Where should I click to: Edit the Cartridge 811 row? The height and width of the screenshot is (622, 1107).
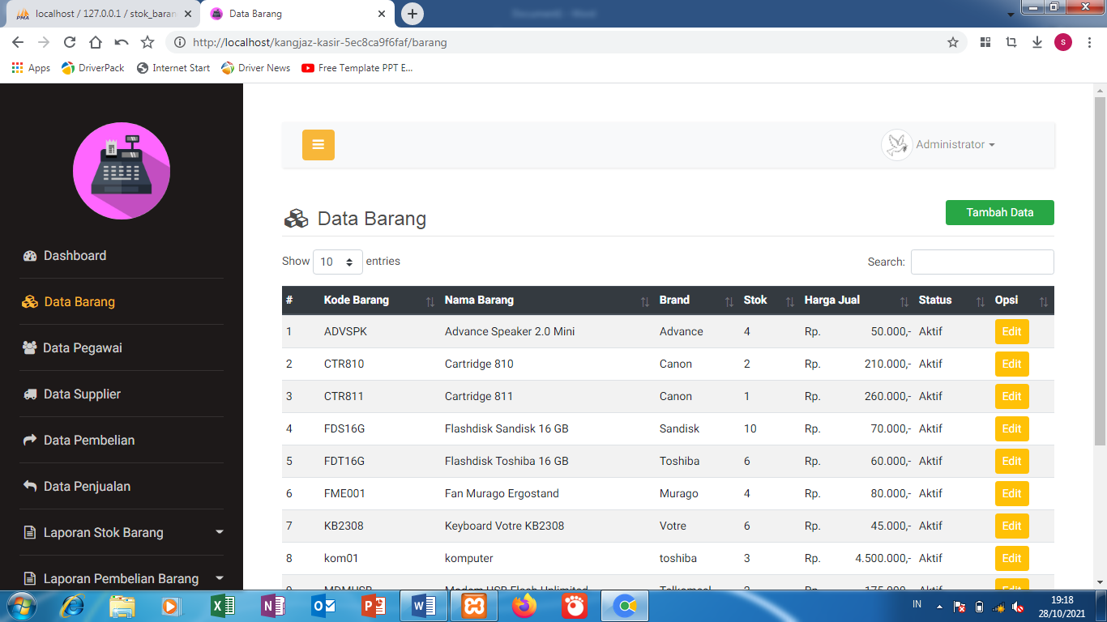click(x=1011, y=397)
